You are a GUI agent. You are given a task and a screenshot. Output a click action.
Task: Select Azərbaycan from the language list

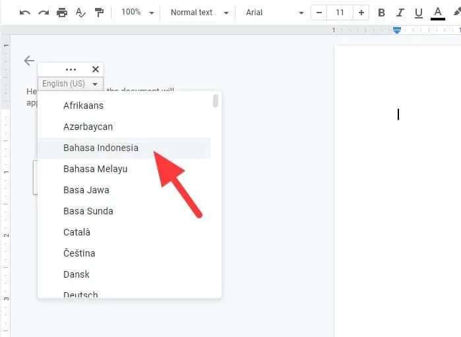pyautogui.click(x=124, y=127)
